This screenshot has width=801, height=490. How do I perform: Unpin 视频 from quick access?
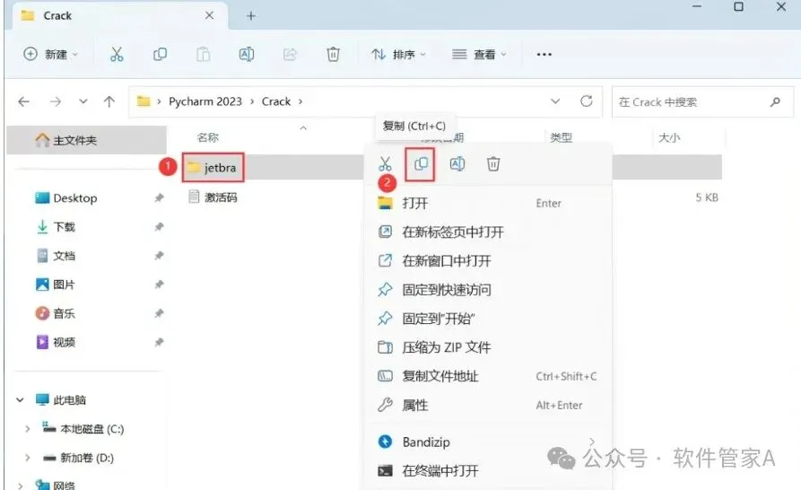pos(159,342)
